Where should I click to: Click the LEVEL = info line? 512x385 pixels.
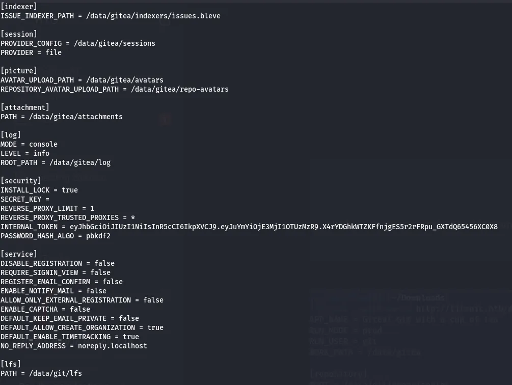pyautogui.click(x=25, y=153)
